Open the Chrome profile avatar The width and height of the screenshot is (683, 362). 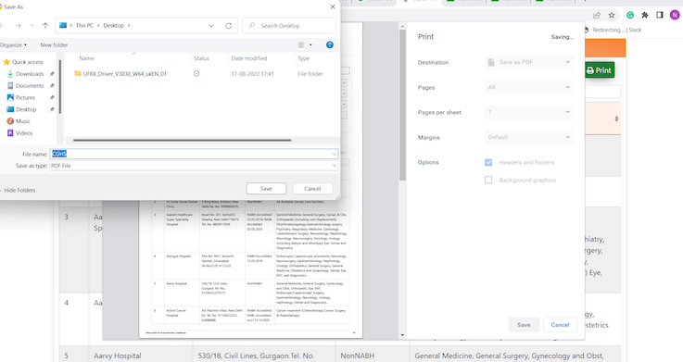[675, 15]
